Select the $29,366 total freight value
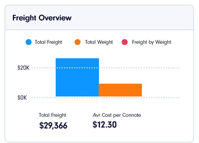 [x=53, y=125]
